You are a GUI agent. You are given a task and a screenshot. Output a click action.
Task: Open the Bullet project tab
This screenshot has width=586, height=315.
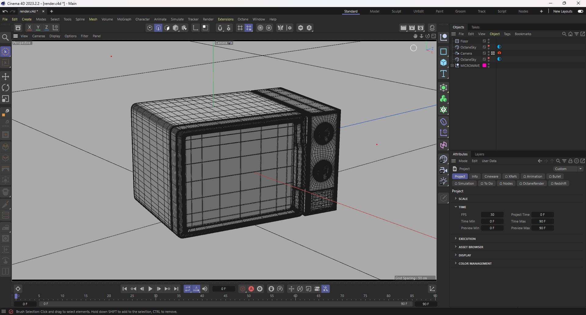pos(555,176)
